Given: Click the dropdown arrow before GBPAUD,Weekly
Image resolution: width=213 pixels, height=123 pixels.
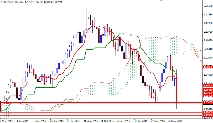Looking at the screenshot, I should point(2,2).
